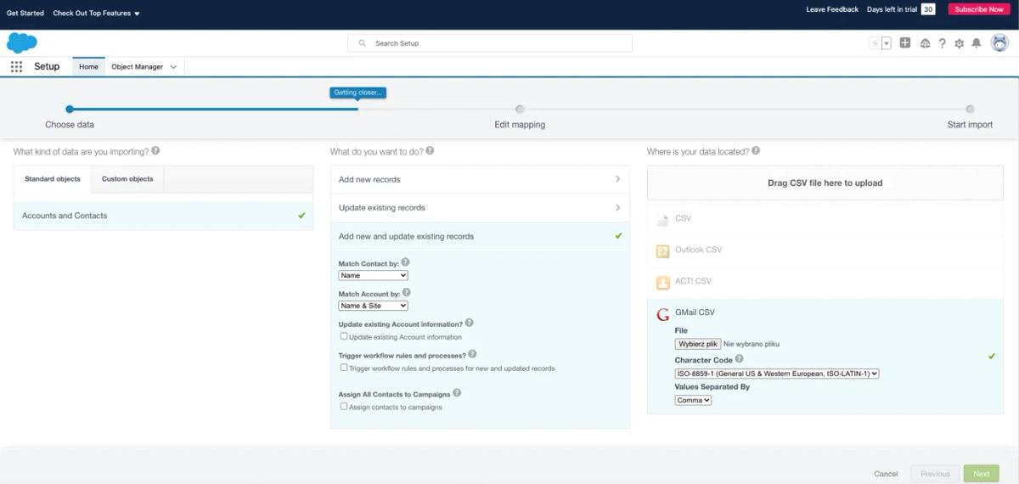The image size is (1019, 484).
Task: Switch to the Custom objects tab
Action: point(127,179)
